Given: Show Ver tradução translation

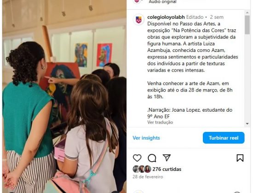Looking at the screenshot, I should point(160,122).
